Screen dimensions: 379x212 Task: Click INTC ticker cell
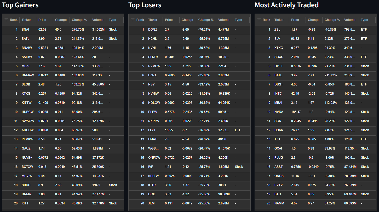[278, 94]
